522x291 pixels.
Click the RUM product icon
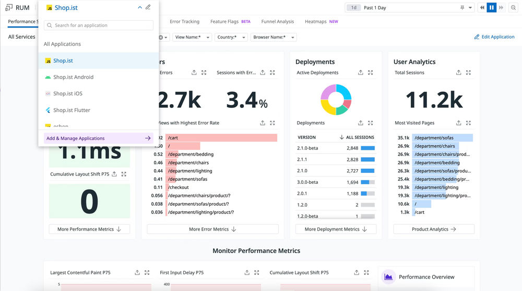point(9,7)
